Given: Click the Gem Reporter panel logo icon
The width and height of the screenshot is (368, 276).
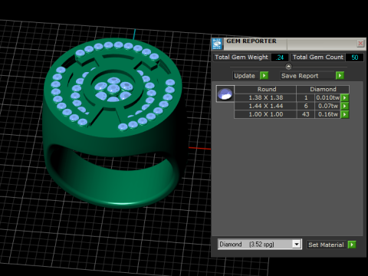Looking at the screenshot, I should point(217,44).
